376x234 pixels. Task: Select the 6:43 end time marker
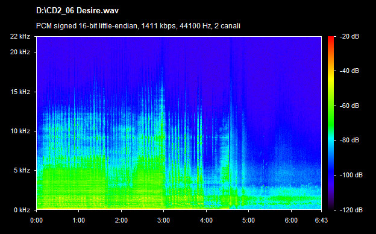click(321, 220)
